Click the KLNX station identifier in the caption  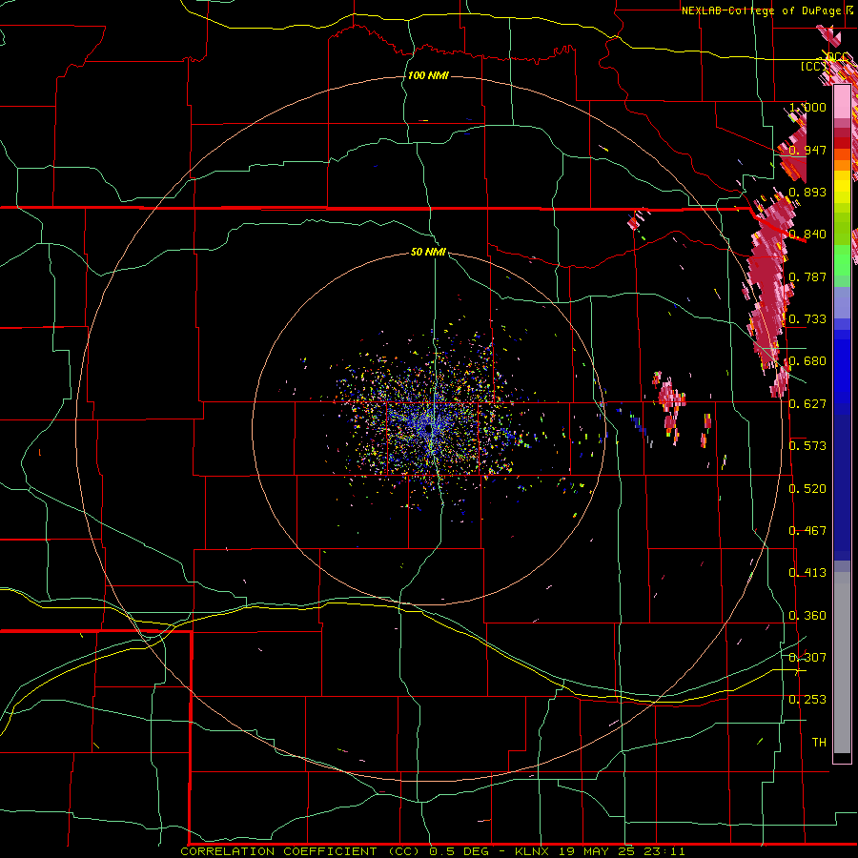pyautogui.click(x=532, y=851)
